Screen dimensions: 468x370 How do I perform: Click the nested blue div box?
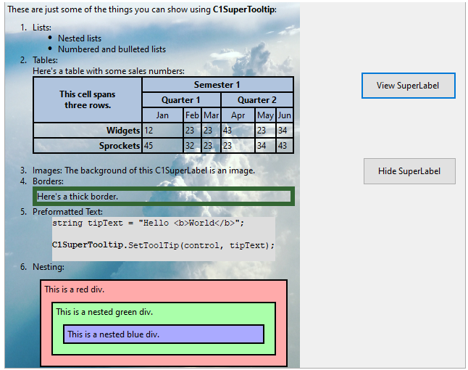pos(164,334)
